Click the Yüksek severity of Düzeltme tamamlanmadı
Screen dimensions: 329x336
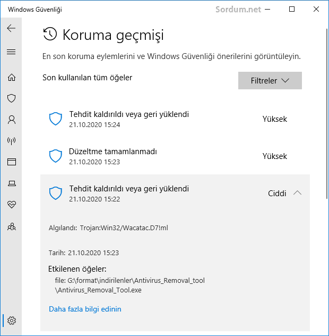[x=275, y=156]
